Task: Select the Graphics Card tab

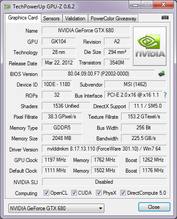Action: (x=23, y=18)
